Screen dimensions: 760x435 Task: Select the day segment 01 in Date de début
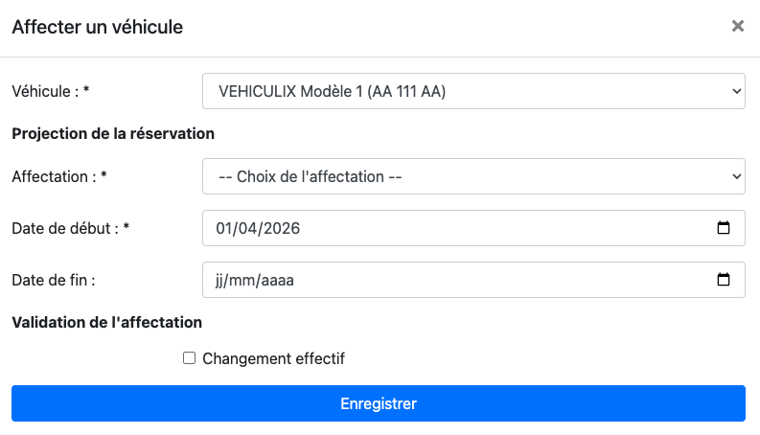click(225, 228)
